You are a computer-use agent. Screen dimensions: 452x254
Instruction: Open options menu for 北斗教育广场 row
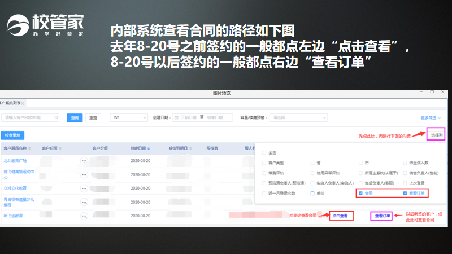[x=84, y=161]
